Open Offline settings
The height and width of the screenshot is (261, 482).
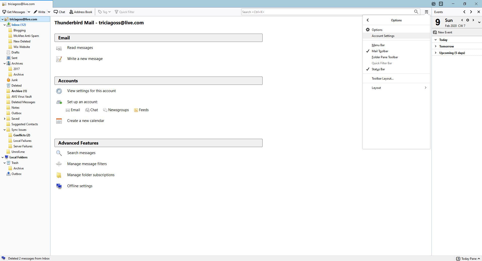pyautogui.click(x=80, y=186)
